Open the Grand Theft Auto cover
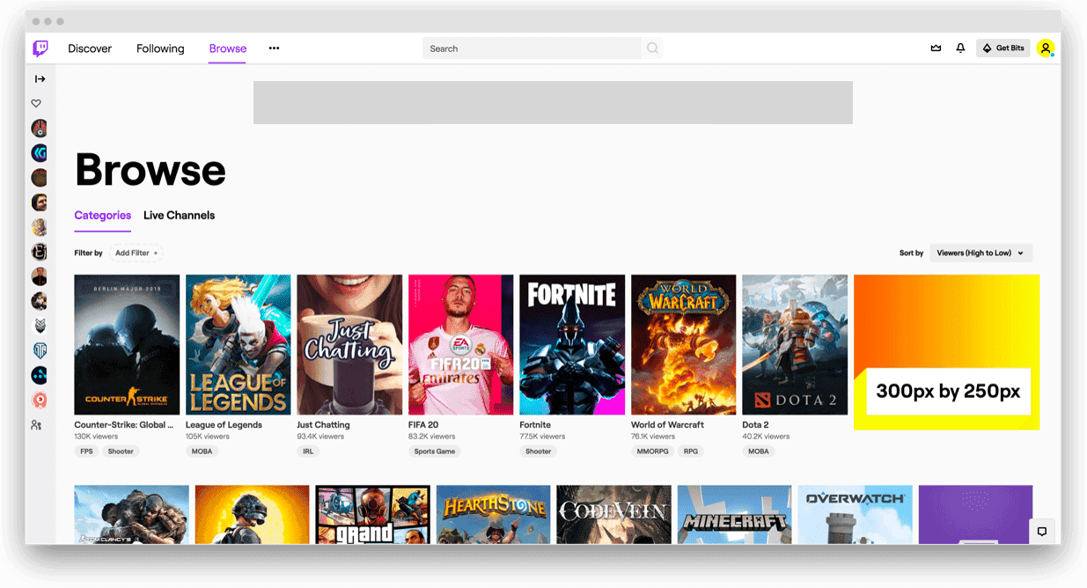1087x588 pixels. tap(372, 515)
